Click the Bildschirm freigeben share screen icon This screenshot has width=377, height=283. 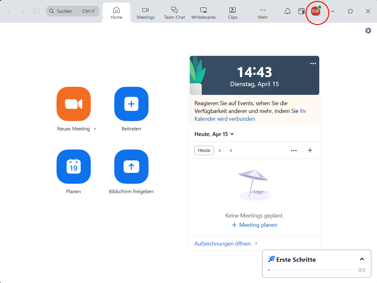[131, 167]
